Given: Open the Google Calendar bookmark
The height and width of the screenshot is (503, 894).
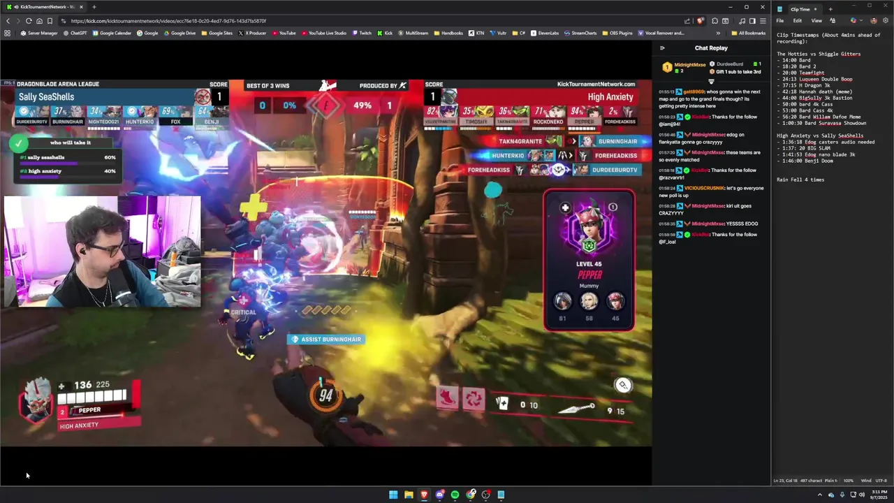Looking at the screenshot, I should [x=112, y=33].
